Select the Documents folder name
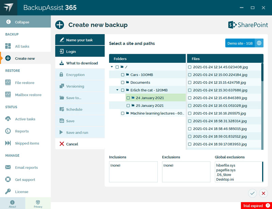The image size is (272, 209). (x=140, y=82)
